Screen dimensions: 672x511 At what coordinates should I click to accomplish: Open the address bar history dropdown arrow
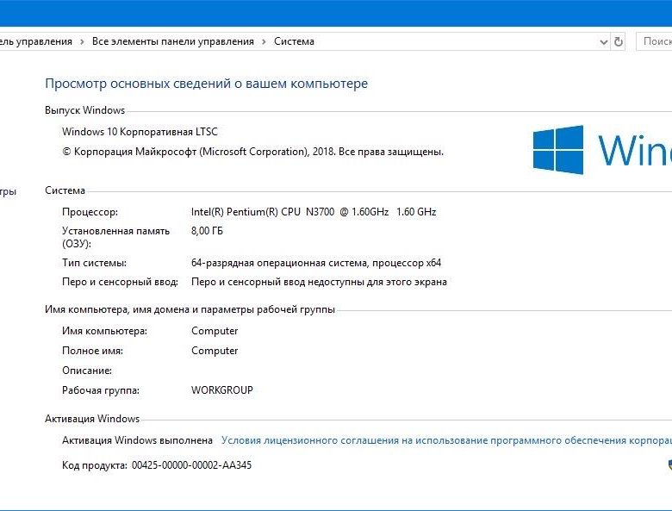pyautogui.click(x=603, y=41)
